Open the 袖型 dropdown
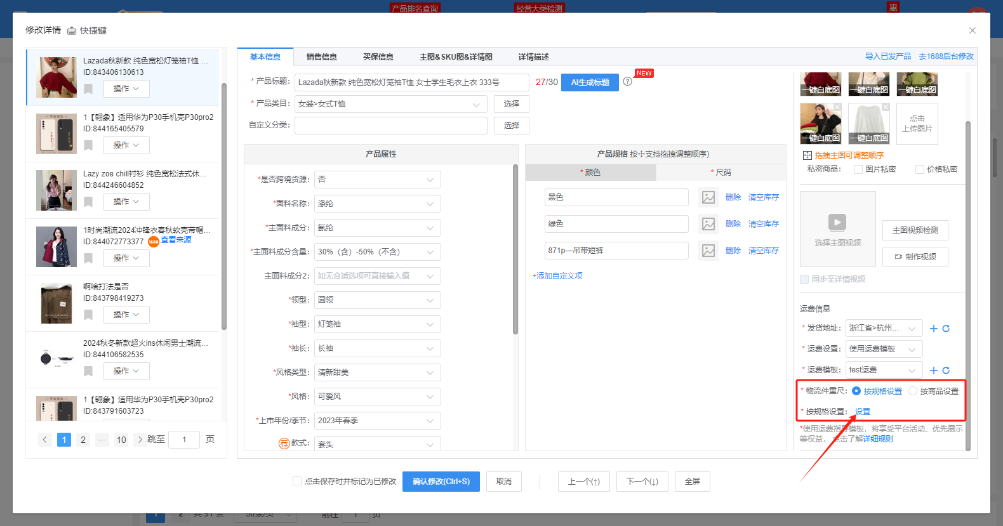Viewport: 1003px width, 526px height. tap(378, 324)
